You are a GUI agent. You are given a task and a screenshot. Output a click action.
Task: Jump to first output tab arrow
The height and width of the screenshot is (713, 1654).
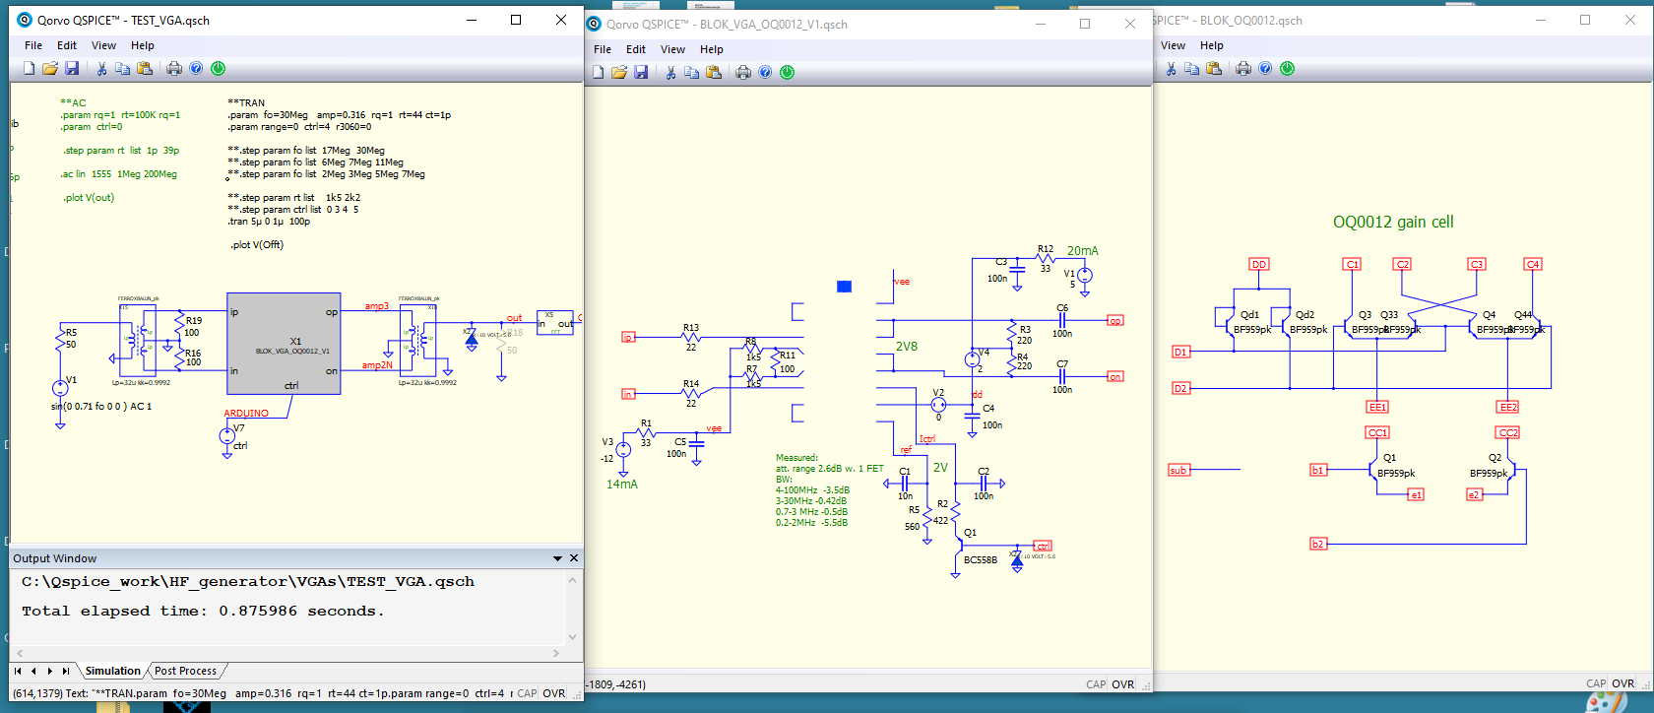pos(18,671)
